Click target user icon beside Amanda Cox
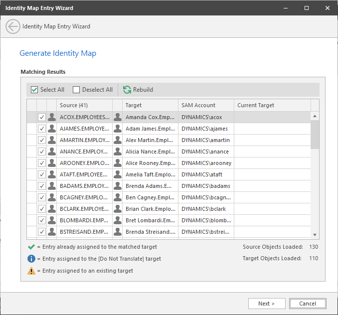338x315 pixels. click(118, 117)
